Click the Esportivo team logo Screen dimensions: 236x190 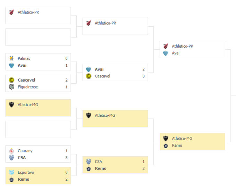click(x=11, y=172)
